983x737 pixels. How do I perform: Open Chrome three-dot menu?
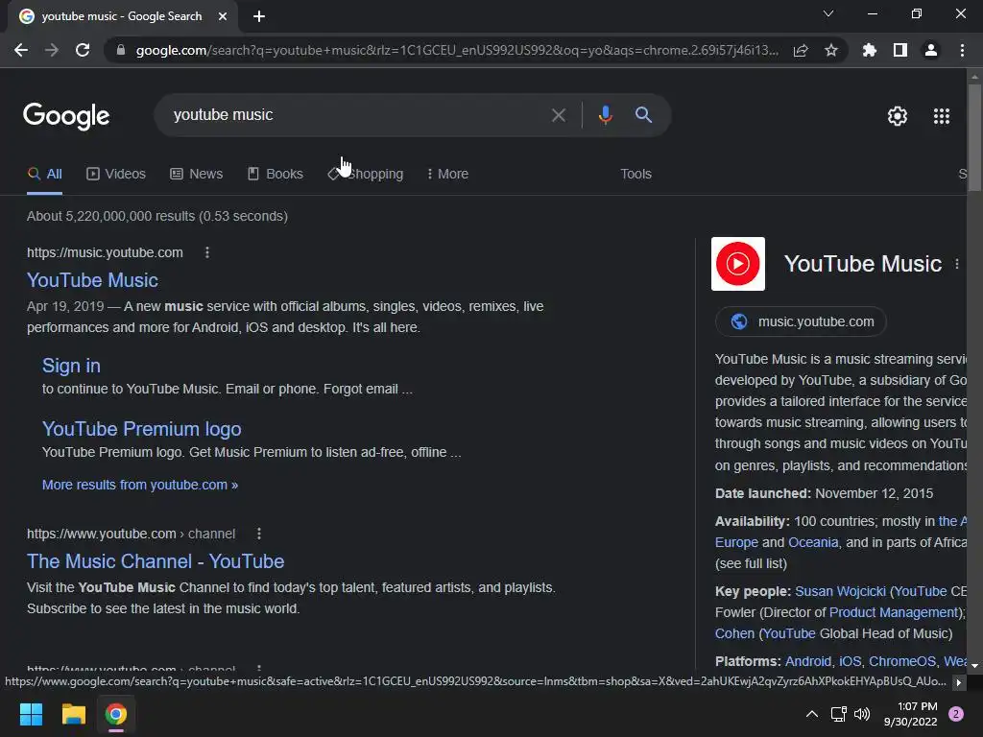962,50
